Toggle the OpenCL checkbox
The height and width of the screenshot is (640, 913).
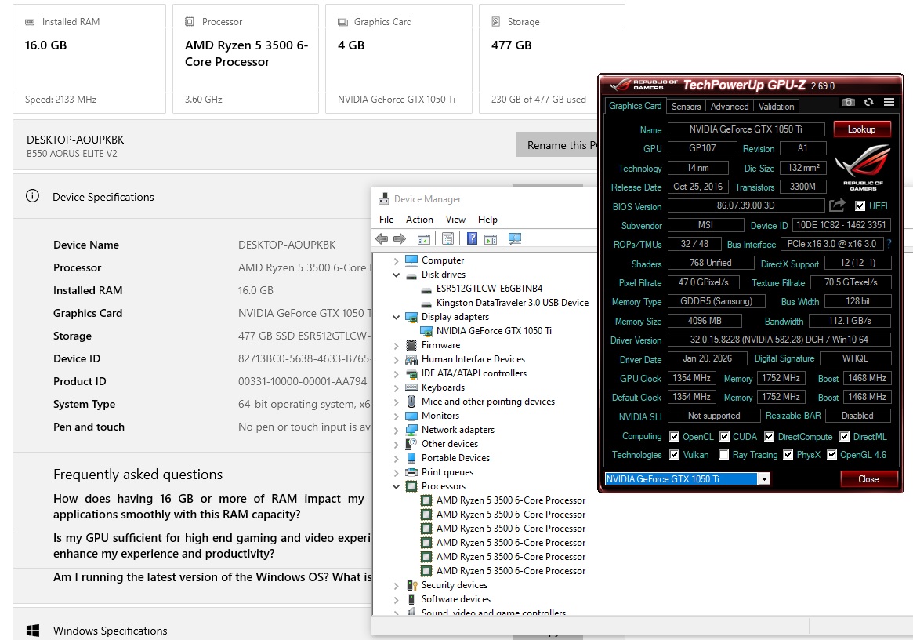pyautogui.click(x=674, y=437)
